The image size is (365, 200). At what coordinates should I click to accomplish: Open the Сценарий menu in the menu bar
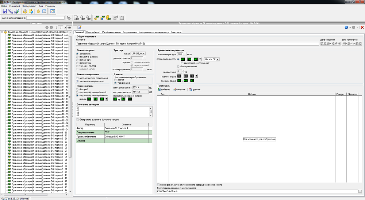(x=15, y=6)
